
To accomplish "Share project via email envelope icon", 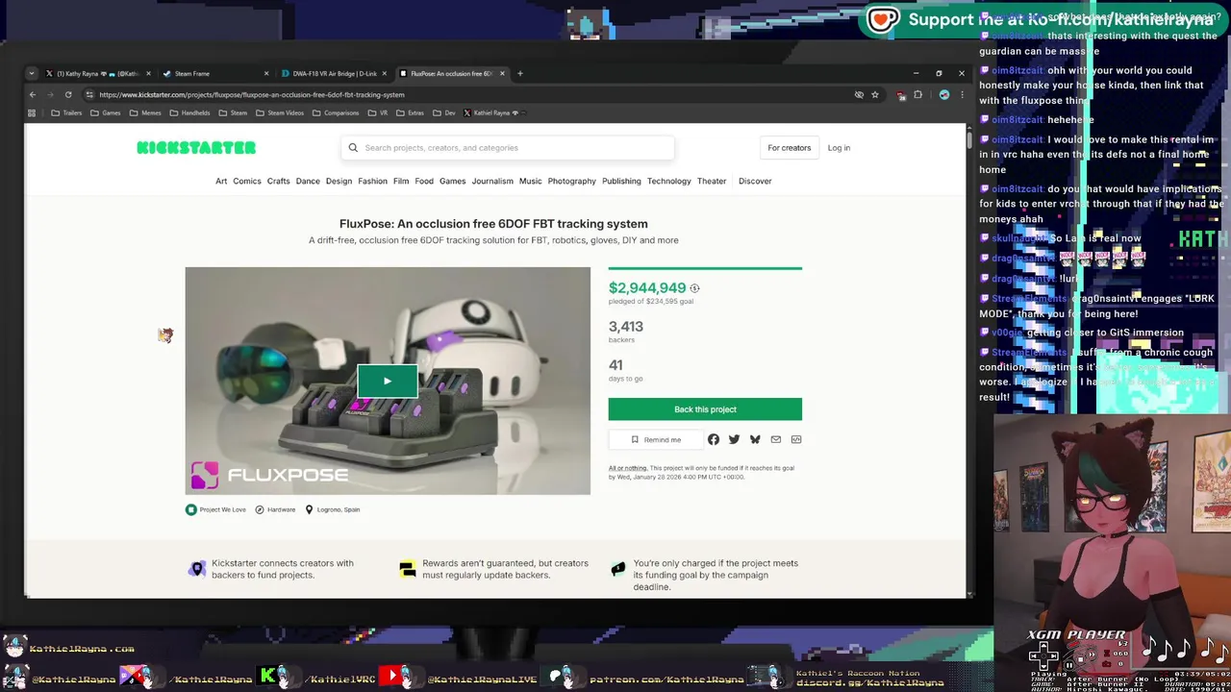I will (776, 439).
